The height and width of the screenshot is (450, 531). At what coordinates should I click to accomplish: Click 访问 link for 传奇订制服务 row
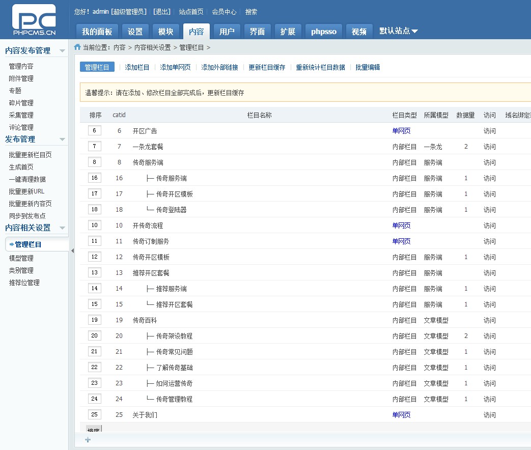tap(489, 241)
